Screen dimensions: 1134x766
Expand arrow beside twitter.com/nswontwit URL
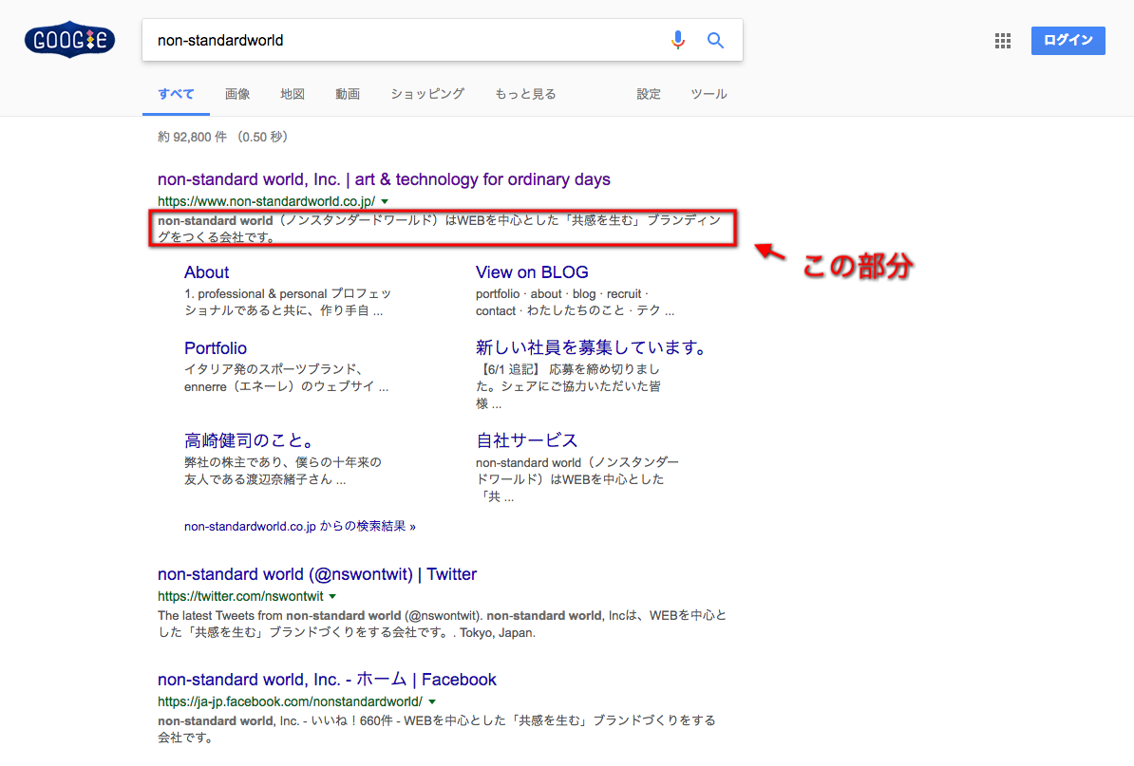[332, 597]
